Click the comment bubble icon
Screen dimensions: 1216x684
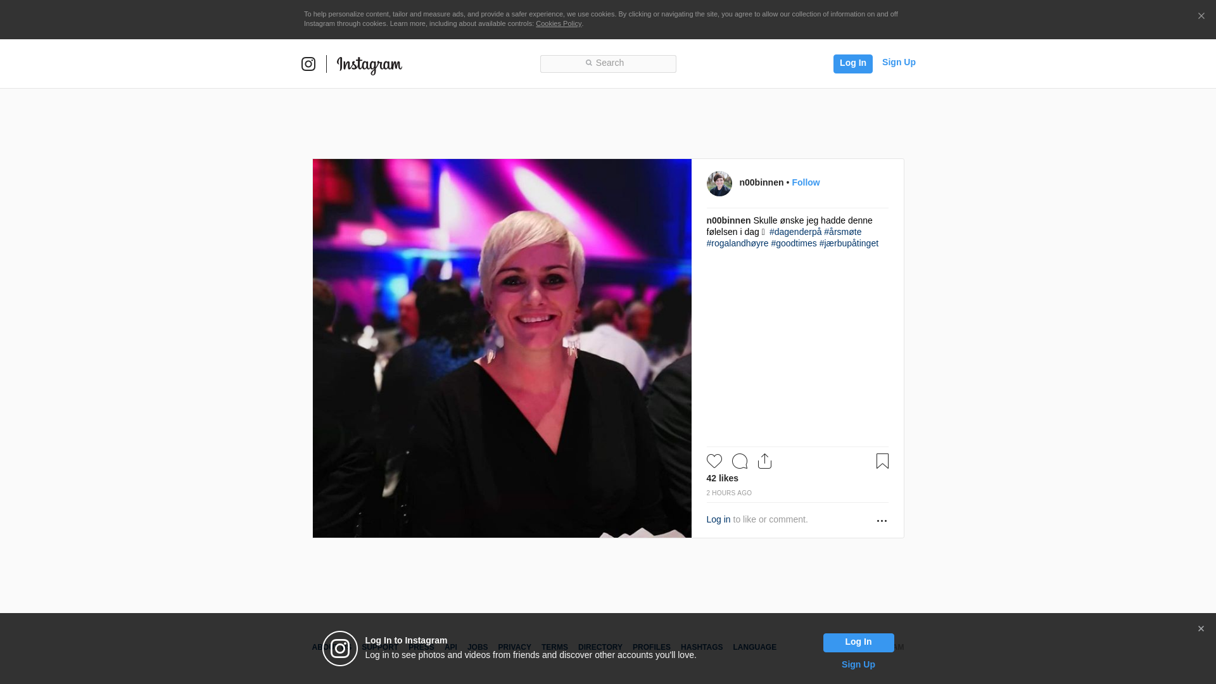(739, 461)
